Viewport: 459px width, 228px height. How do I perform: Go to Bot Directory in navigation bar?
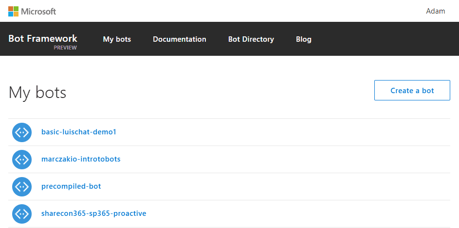(251, 39)
